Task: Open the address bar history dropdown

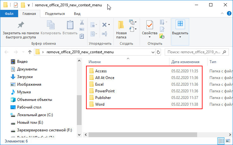Action: point(153,52)
